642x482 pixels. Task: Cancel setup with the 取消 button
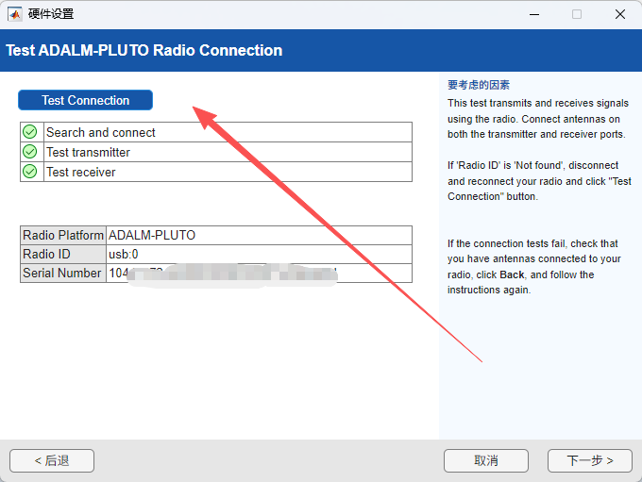click(486, 460)
